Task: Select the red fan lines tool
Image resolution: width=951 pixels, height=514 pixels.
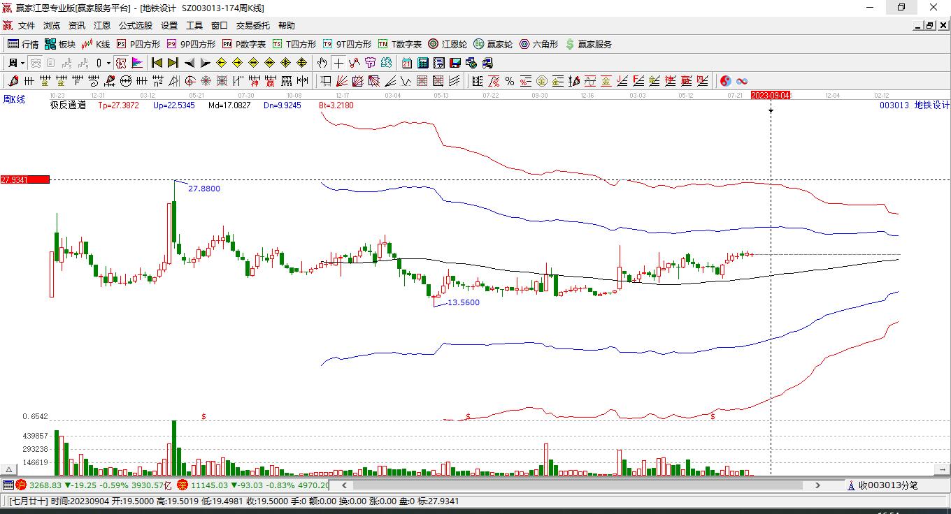Action: point(342,81)
